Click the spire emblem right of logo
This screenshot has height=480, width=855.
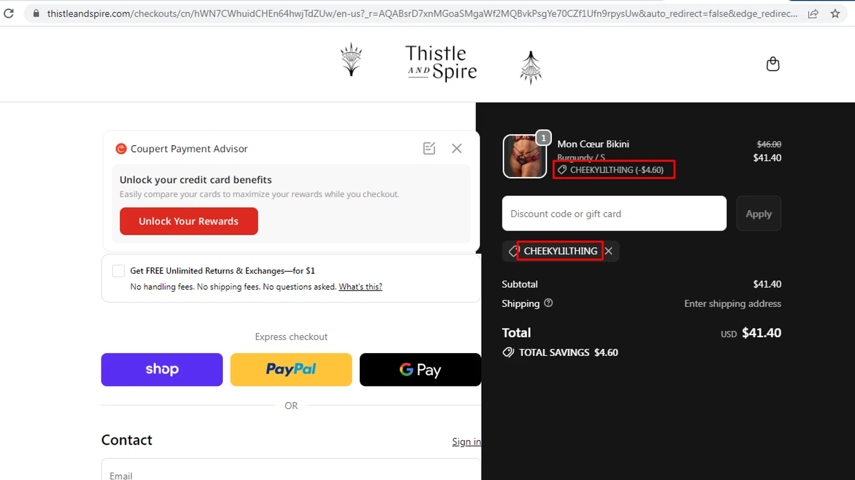(531, 67)
